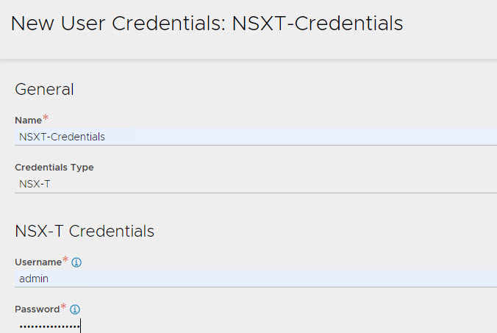This screenshot has height=333, width=497.
Task: Click the required asterisk beside Username
Action: [x=65, y=260]
